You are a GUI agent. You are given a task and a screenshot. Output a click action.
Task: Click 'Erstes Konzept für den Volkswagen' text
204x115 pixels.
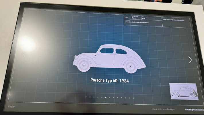(173, 20)
